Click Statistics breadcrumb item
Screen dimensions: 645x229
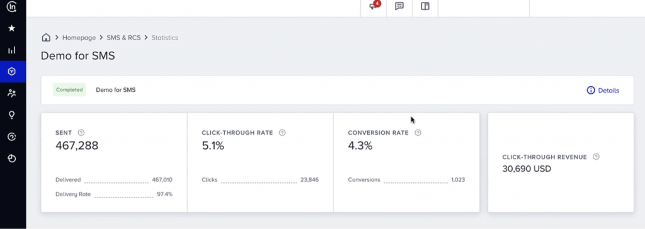click(x=164, y=37)
